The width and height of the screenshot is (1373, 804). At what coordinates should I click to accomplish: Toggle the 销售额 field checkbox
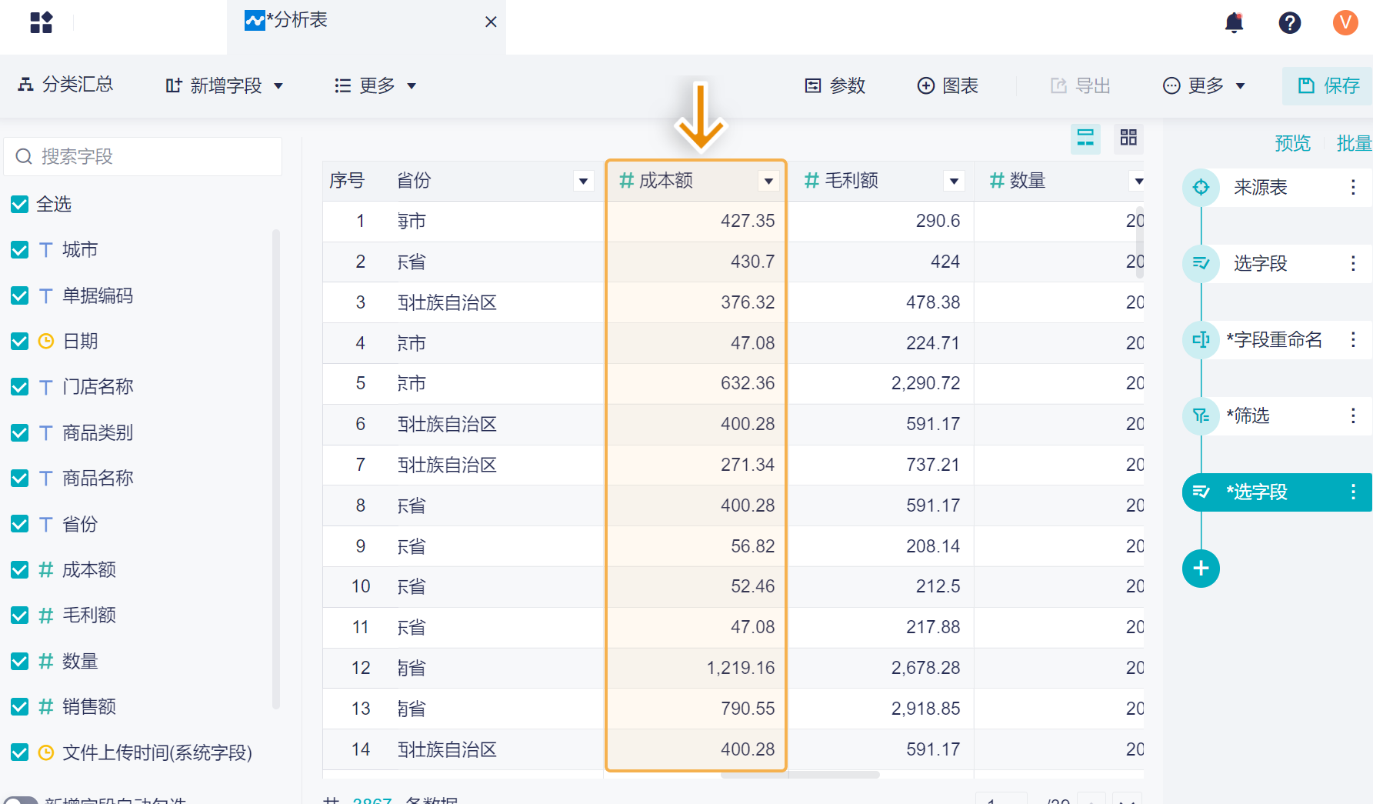tap(20, 706)
